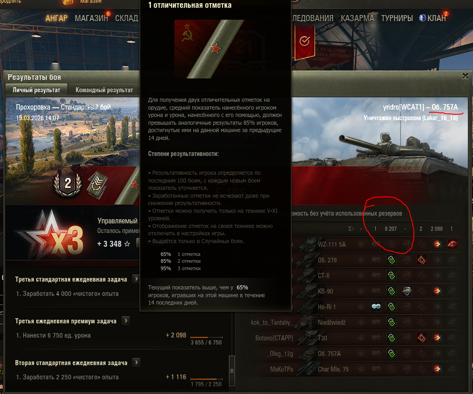Click the 3 655 / 6 750 damage progress bar
This screenshot has height=394, width=473.
pos(206,337)
